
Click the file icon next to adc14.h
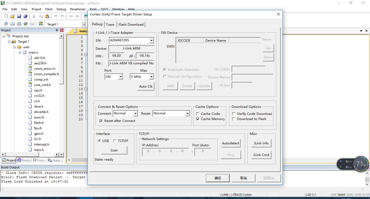tap(30, 58)
